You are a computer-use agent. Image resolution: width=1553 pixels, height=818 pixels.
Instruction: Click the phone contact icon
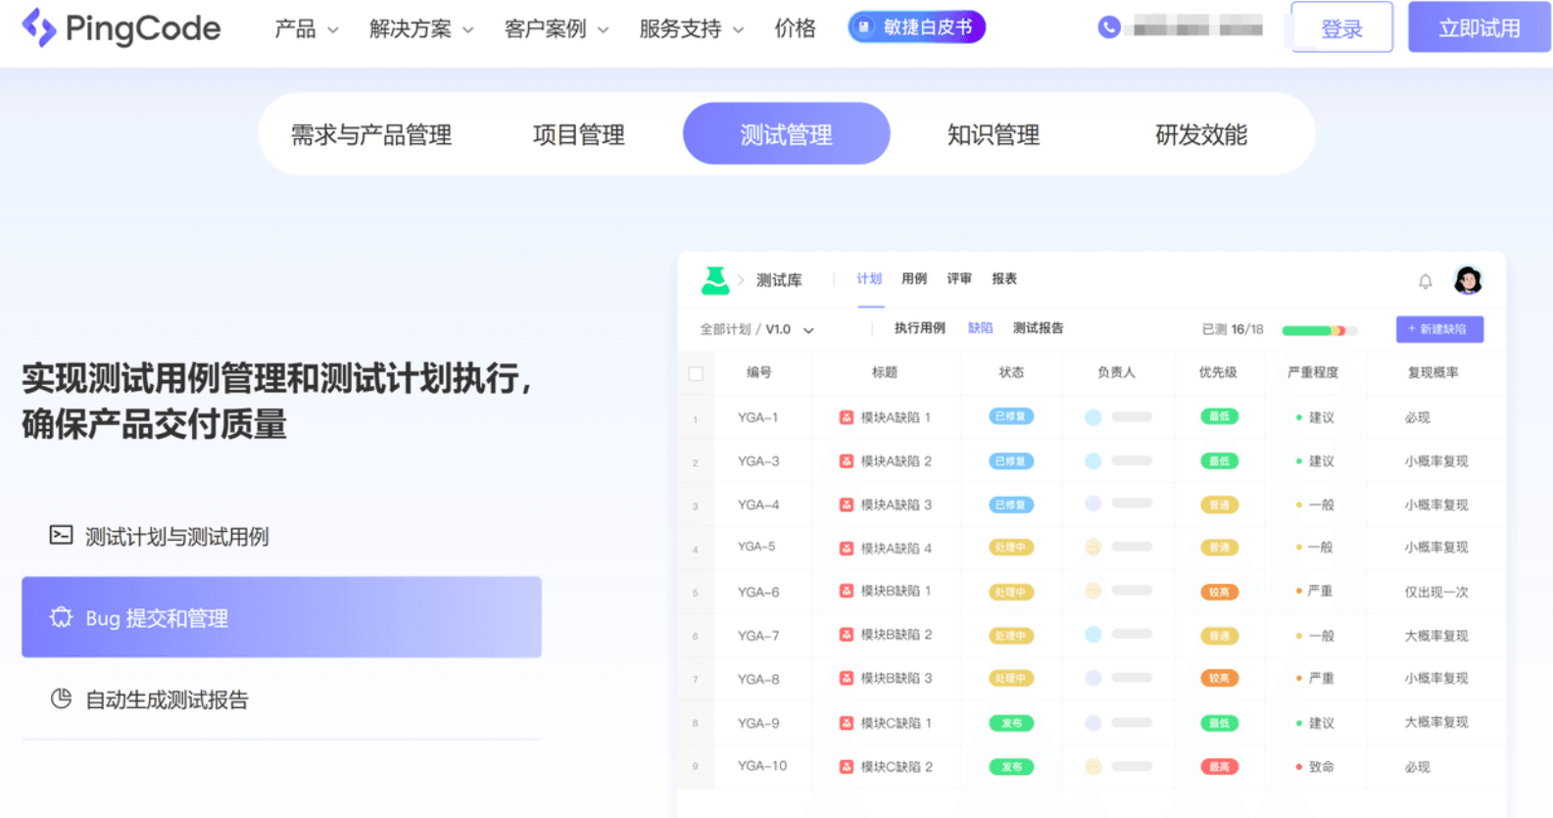click(x=1108, y=27)
